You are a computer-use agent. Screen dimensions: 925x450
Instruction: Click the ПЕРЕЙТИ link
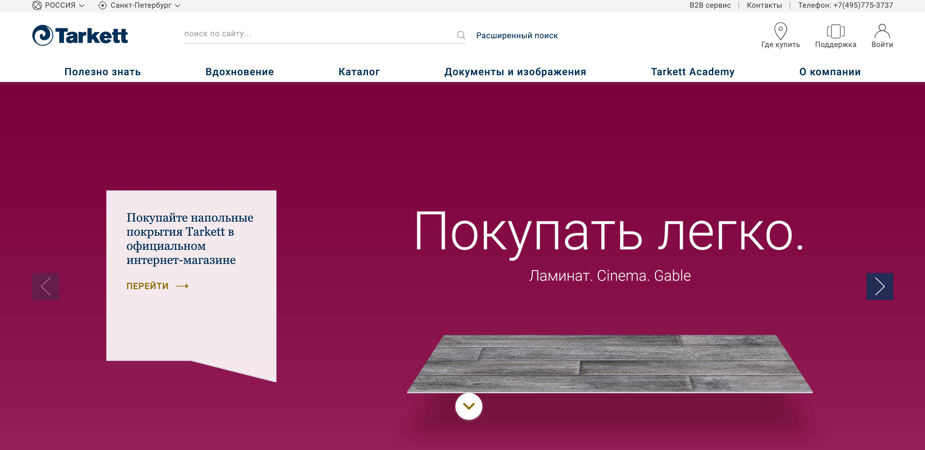click(x=147, y=286)
